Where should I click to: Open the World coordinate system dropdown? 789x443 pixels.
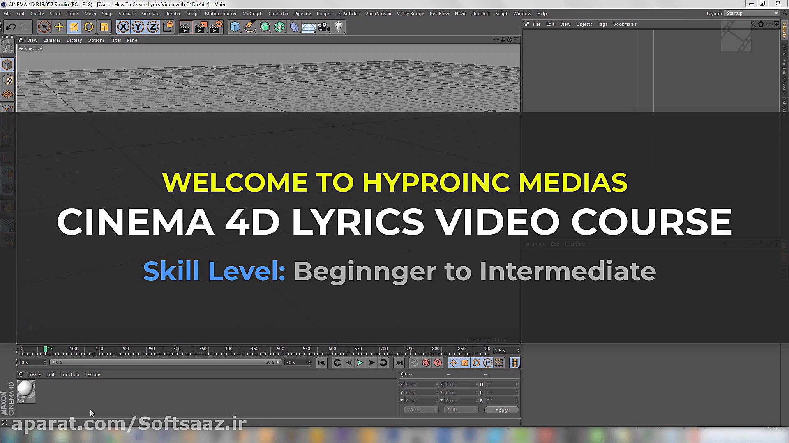(421, 410)
